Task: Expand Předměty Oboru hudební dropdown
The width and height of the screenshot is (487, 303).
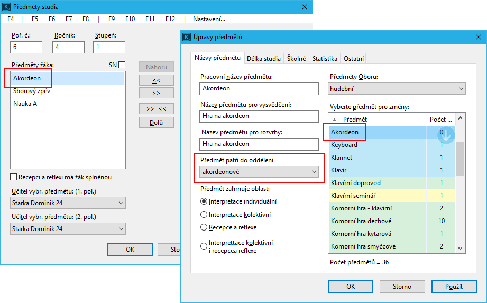Action: [x=397, y=89]
